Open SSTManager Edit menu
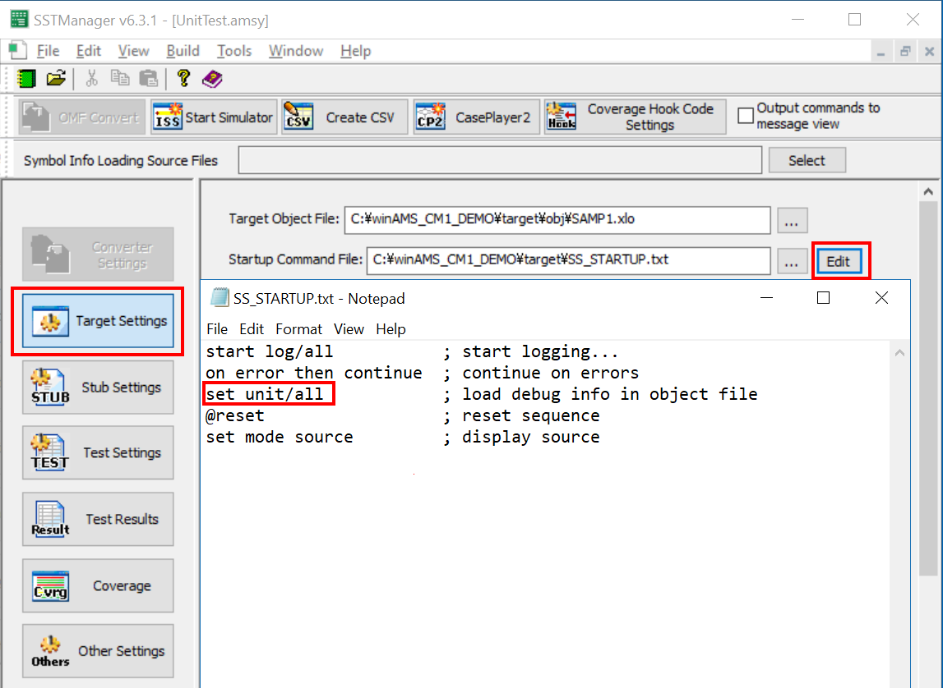Image resolution: width=943 pixels, height=688 pixels. tap(89, 51)
